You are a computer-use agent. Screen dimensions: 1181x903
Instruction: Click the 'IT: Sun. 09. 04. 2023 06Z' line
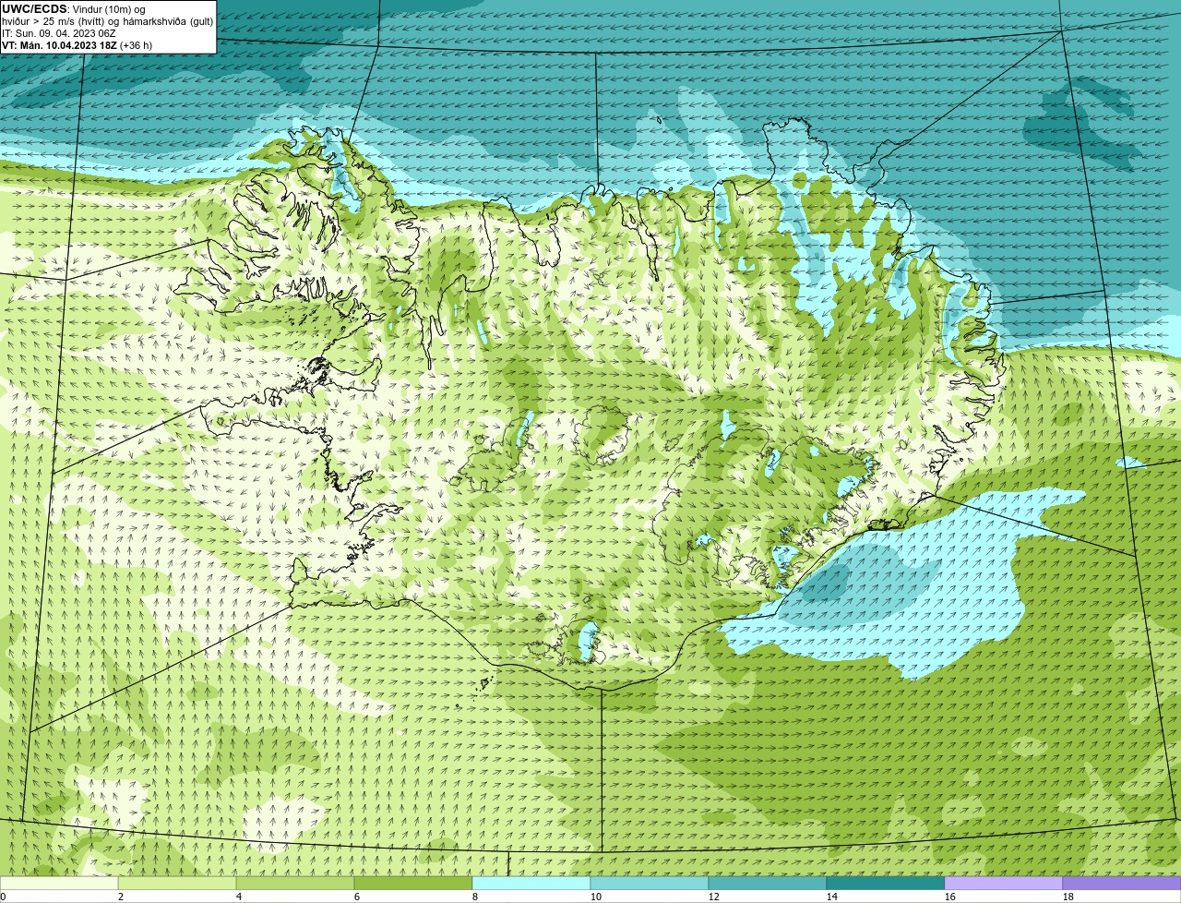(x=59, y=32)
